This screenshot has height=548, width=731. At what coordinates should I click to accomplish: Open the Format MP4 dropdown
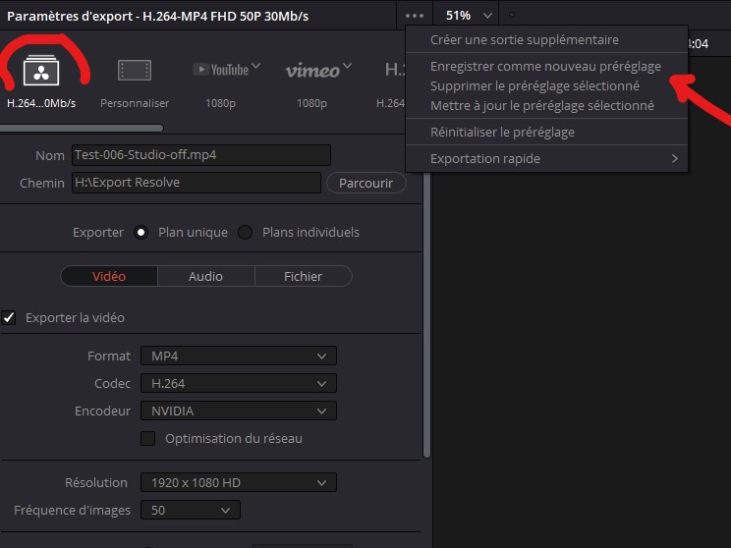click(238, 356)
